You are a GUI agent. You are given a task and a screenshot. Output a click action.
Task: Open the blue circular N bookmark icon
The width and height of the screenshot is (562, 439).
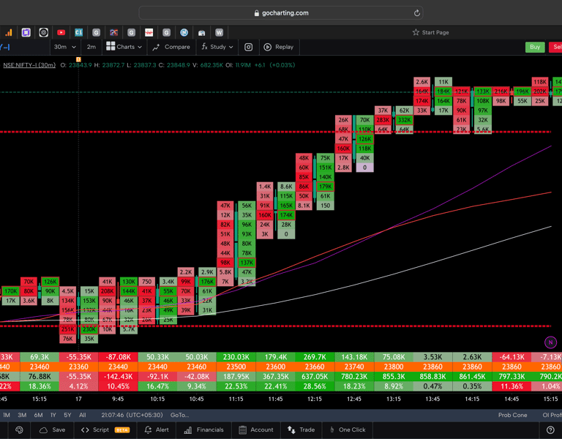[x=184, y=33]
